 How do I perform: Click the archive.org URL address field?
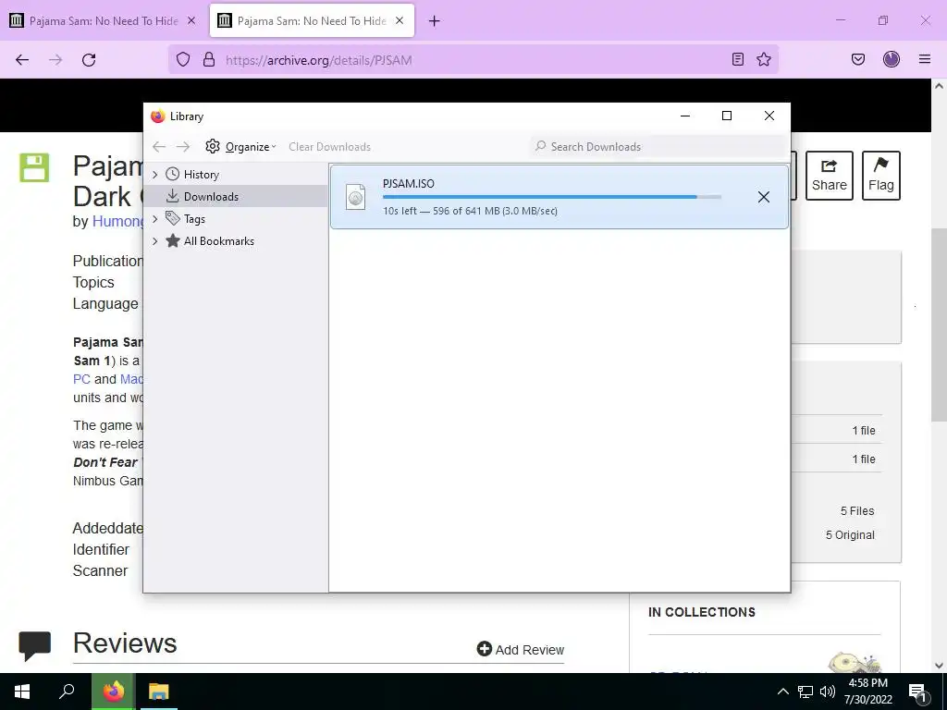(473, 60)
